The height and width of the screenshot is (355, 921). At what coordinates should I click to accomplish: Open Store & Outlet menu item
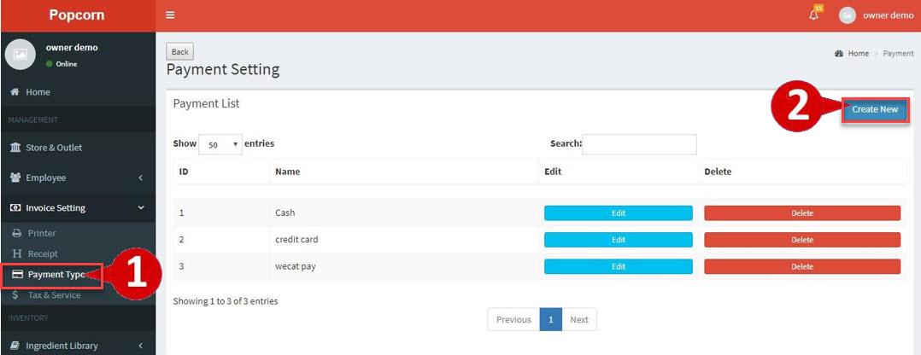(x=53, y=148)
